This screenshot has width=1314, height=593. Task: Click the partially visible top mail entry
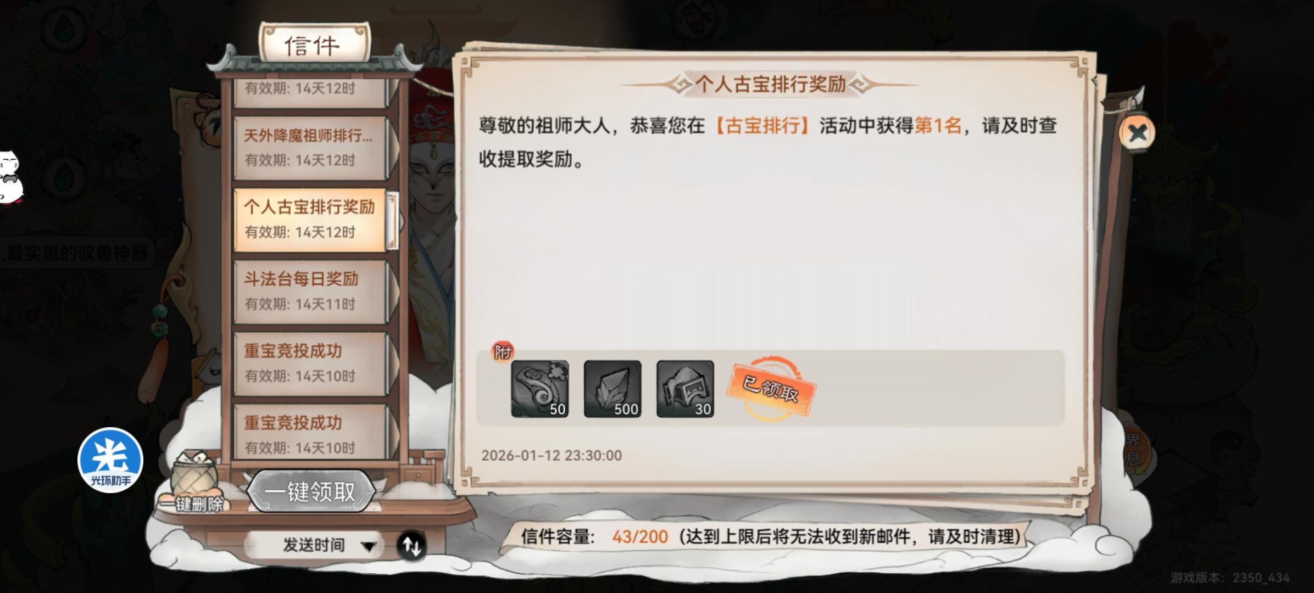[x=312, y=92]
